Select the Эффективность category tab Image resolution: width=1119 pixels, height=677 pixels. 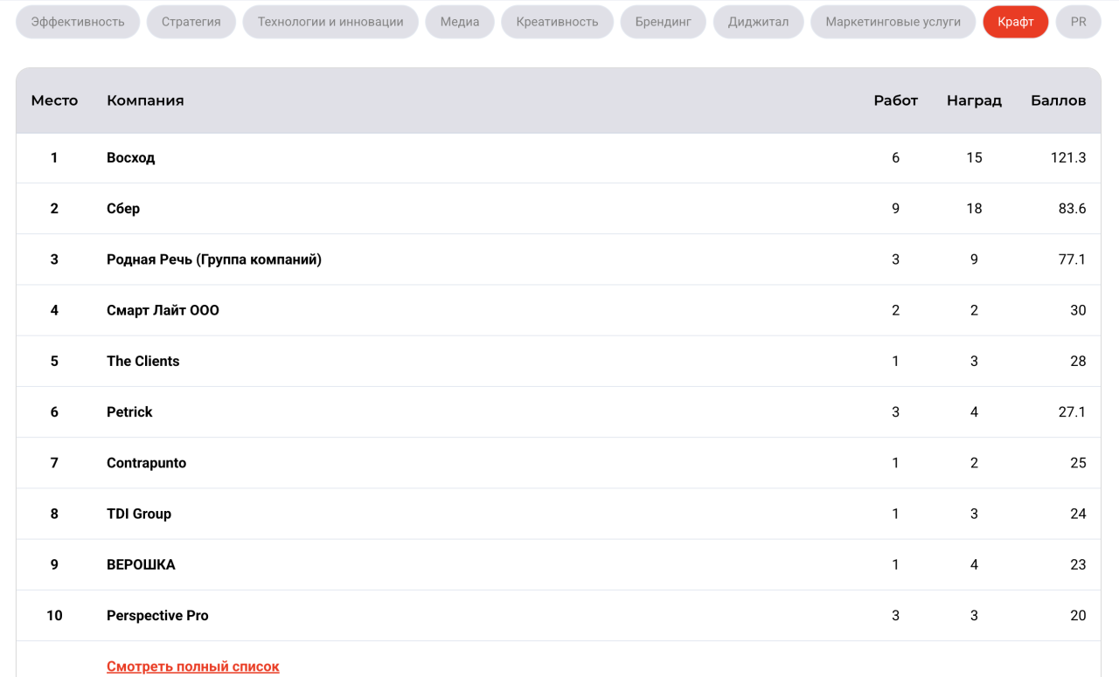pyautogui.click(x=78, y=22)
